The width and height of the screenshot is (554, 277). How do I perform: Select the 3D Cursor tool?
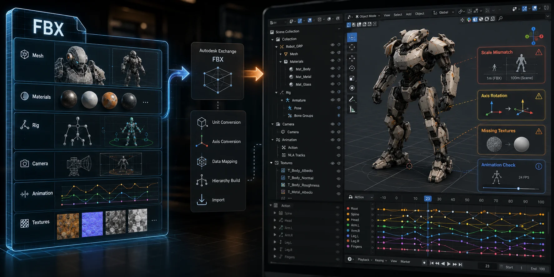(352, 47)
